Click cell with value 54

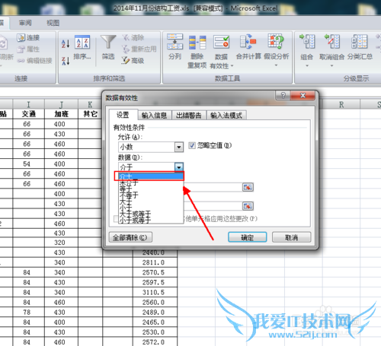tap(29, 163)
